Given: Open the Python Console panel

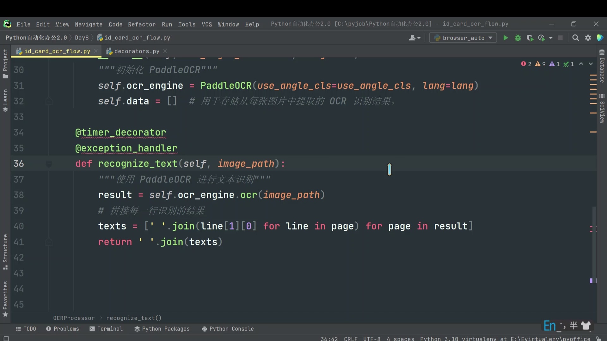Looking at the screenshot, I should click(228, 329).
